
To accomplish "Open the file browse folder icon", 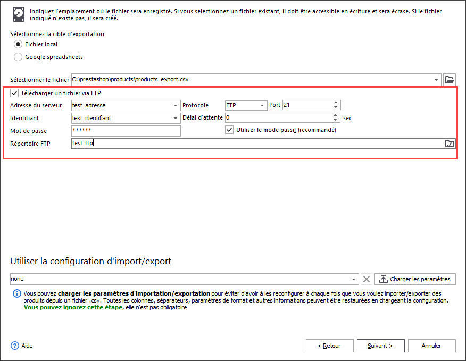I will coord(450,80).
